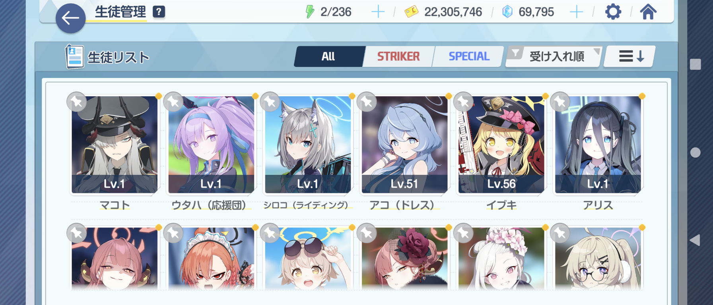Image resolution: width=713 pixels, height=305 pixels.
Task: Tap Android home circle navigation button
Action: click(695, 152)
